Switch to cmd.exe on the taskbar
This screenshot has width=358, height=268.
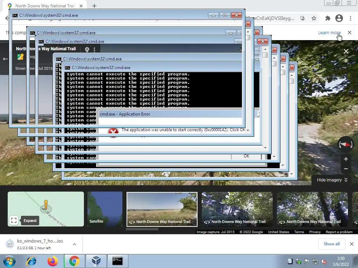(x=117, y=261)
